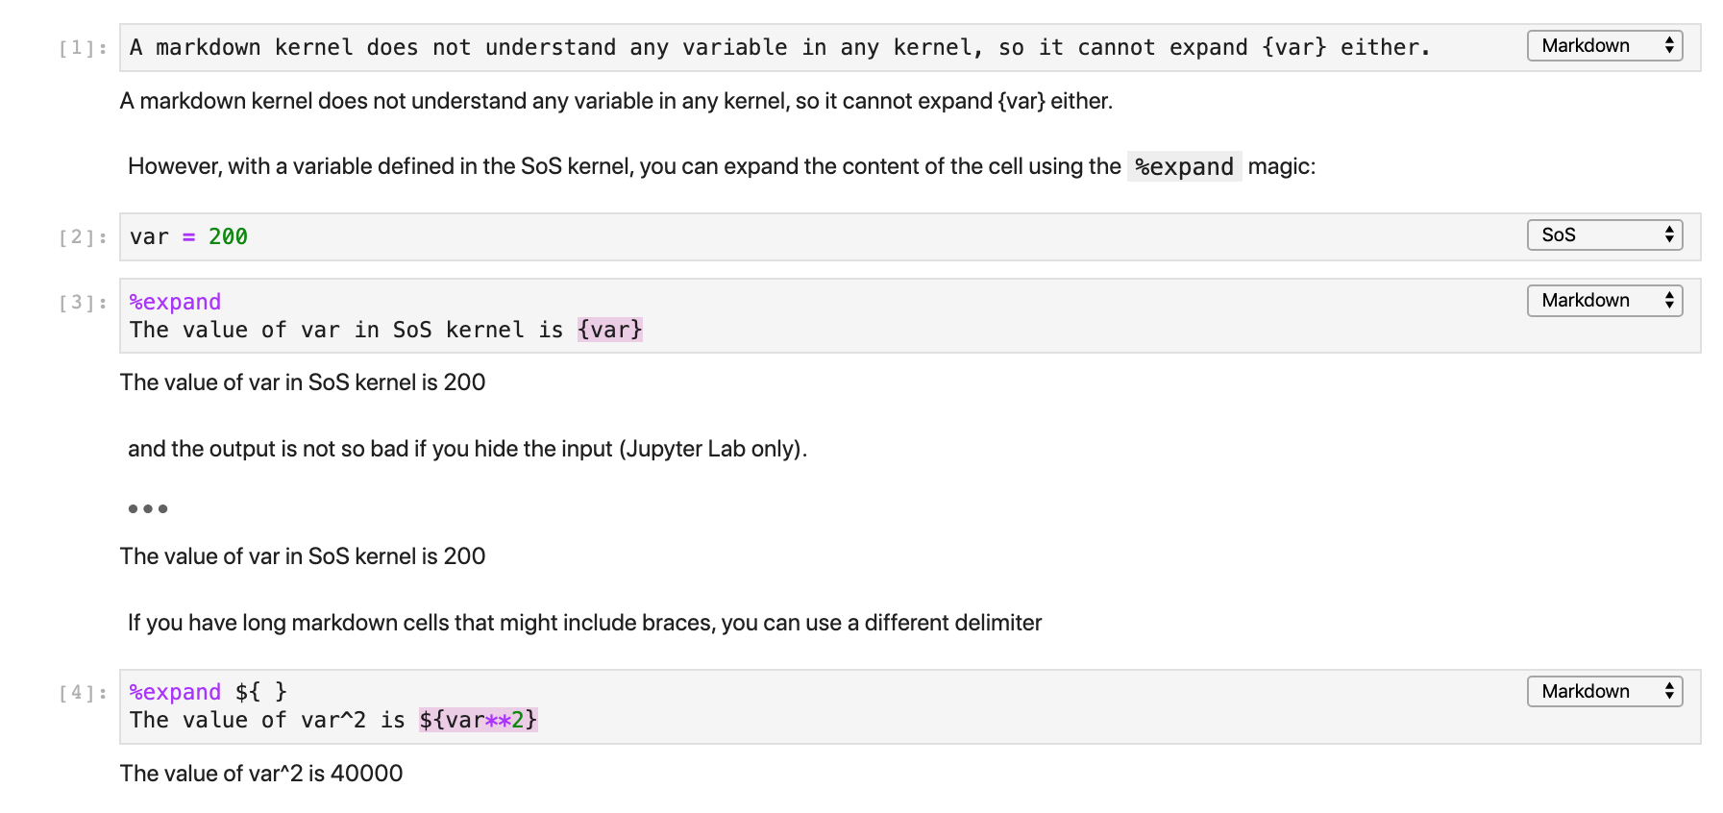Click the inline %expand code in the description text
The height and width of the screenshot is (813, 1723).
(x=1184, y=167)
